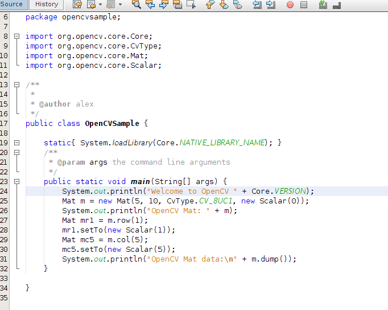Screen dimensions: 388x310
Task: Click the 'OpenCV Mat data:\n' string
Action: click(192, 259)
